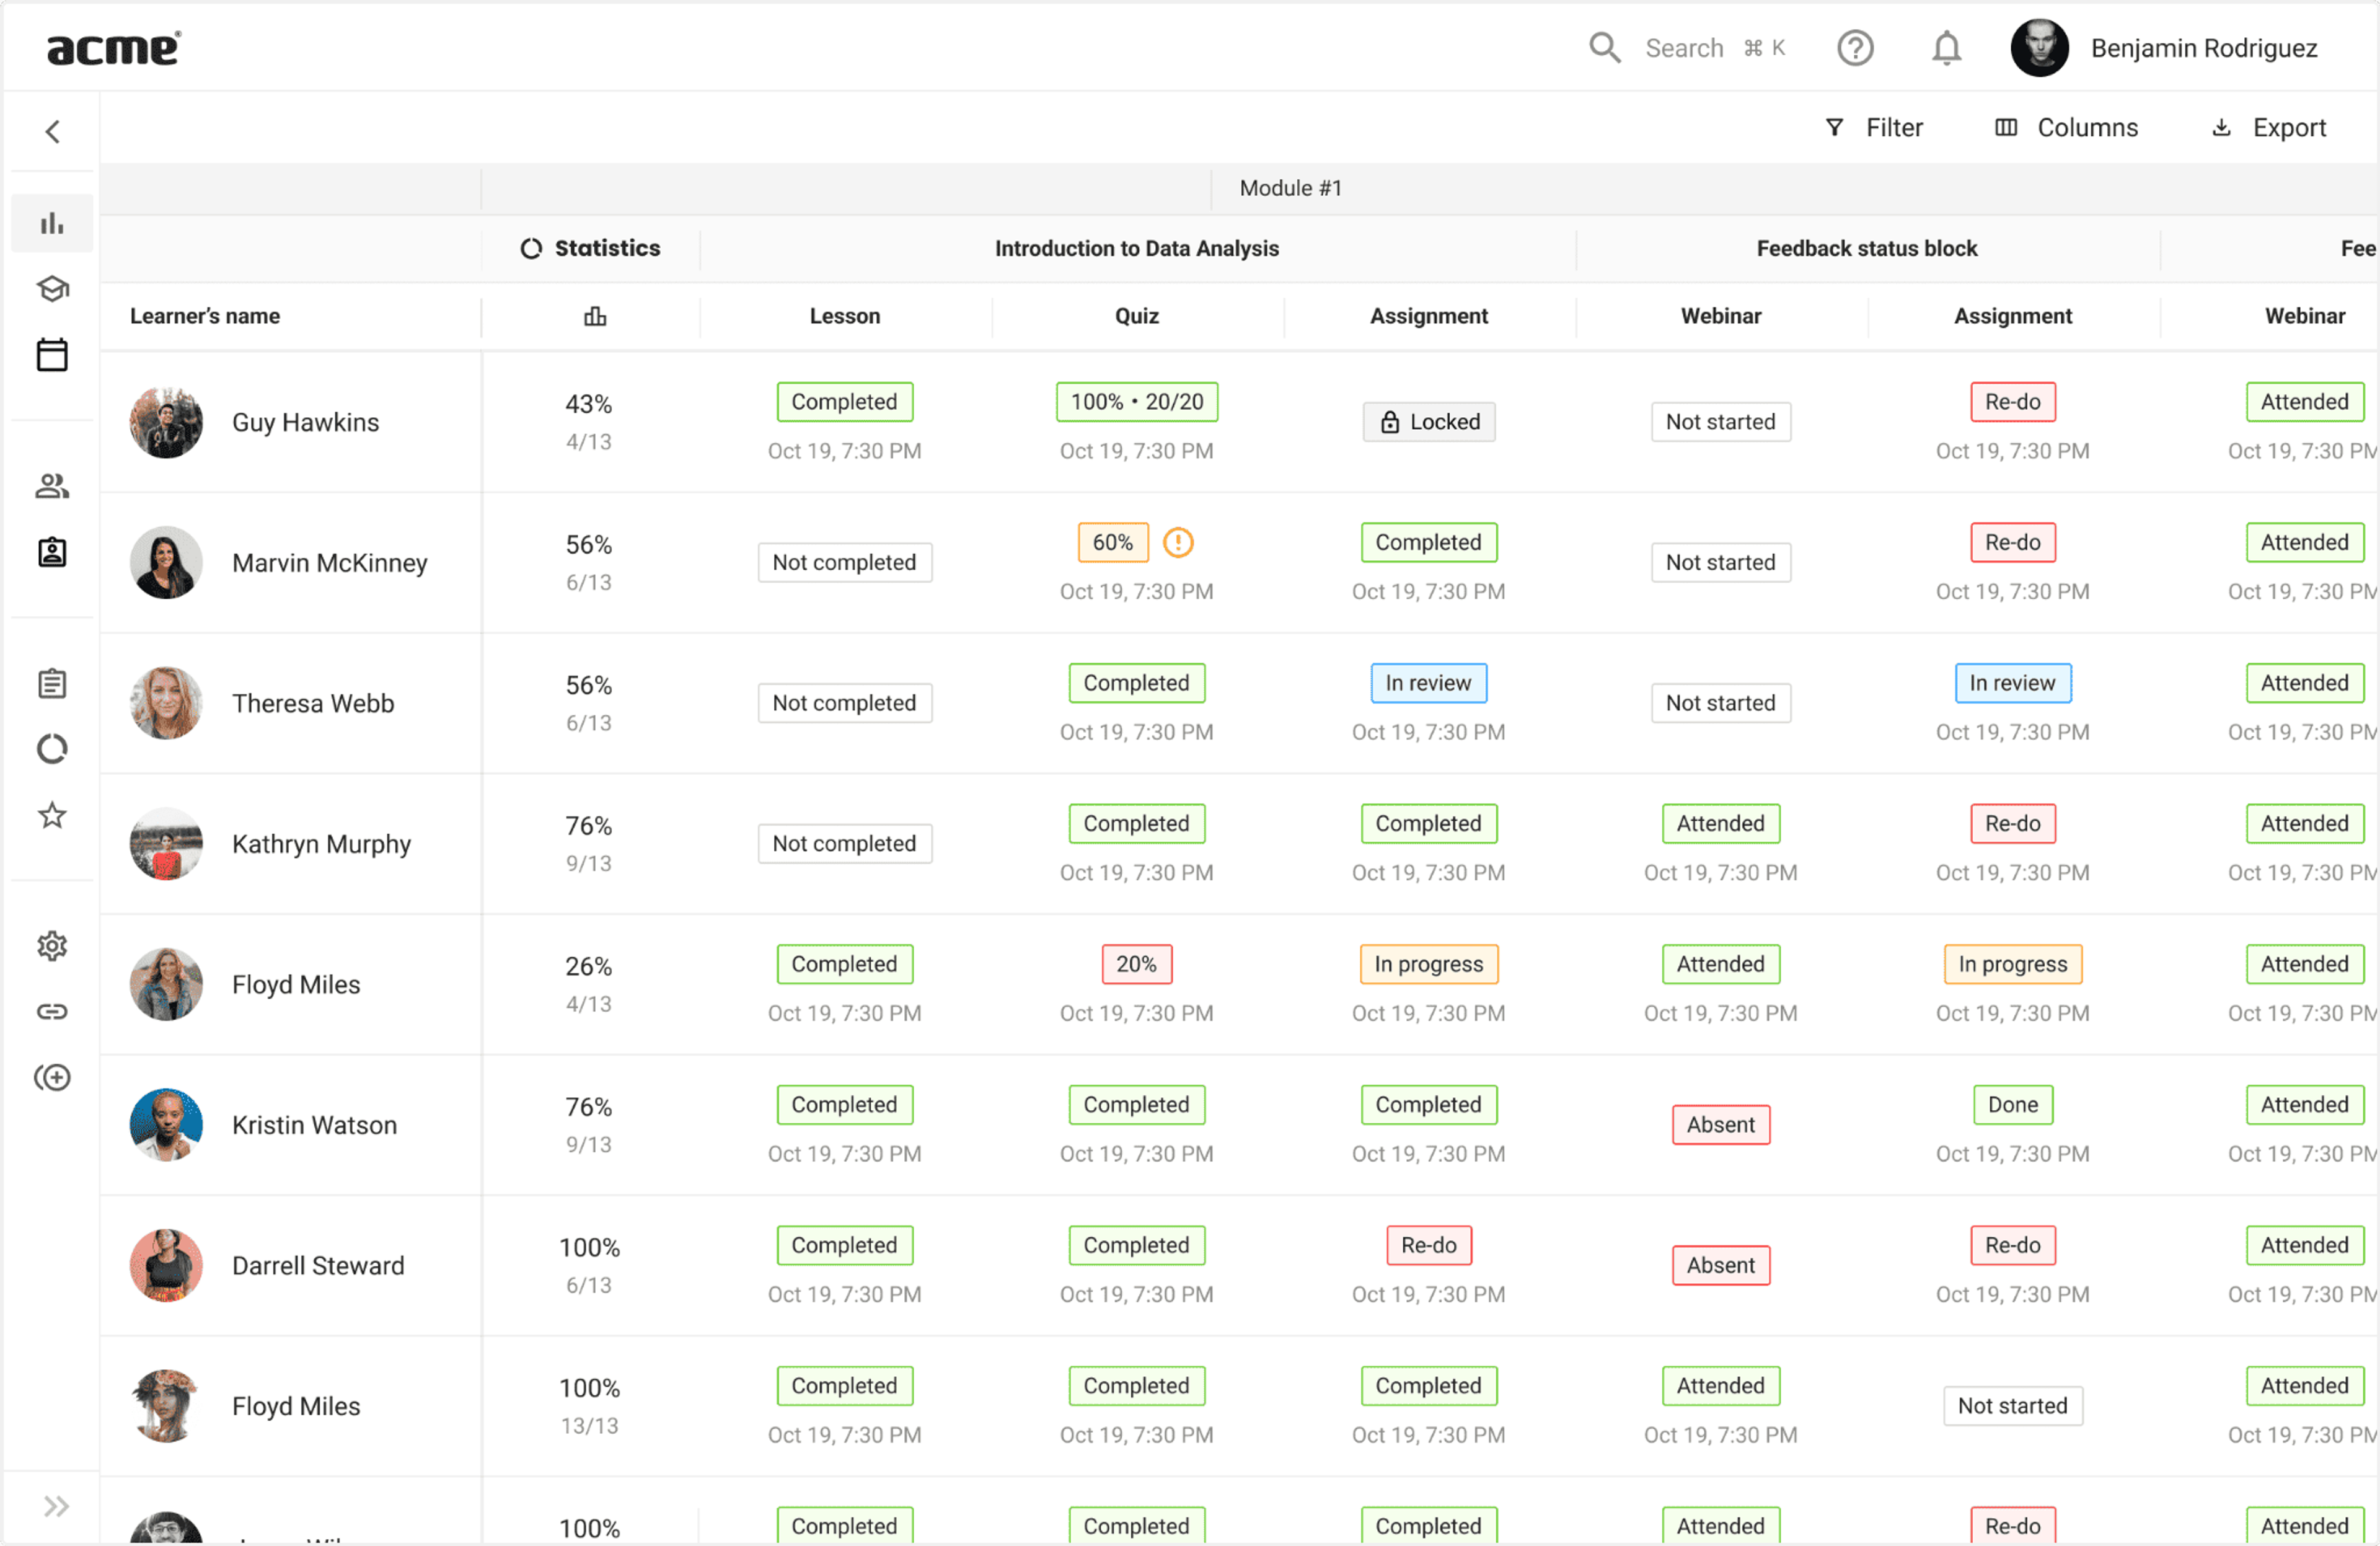Image resolution: width=2380 pixels, height=1546 pixels.
Task: Open the bar chart analytics sidebar icon
Action: tap(52, 223)
